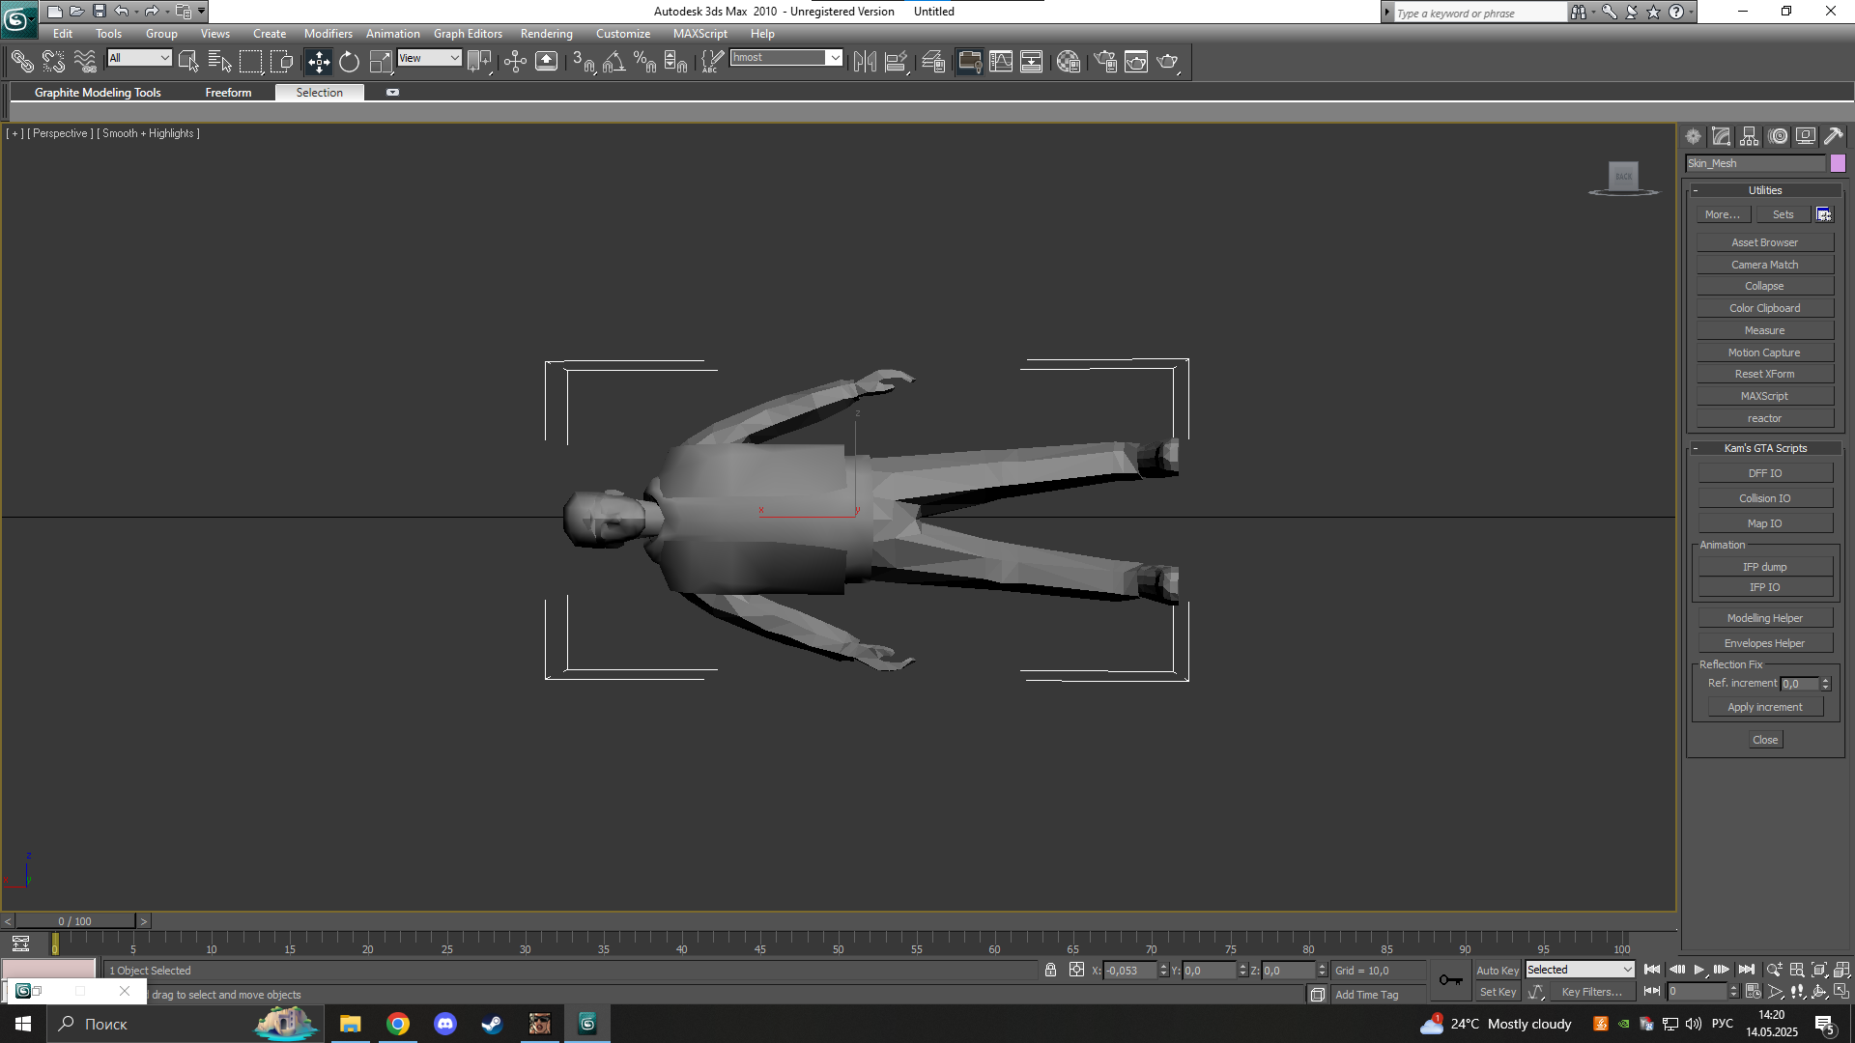Open the reference coordinate View dropdown
The height and width of the screenshot is (1043, 1855).
(429, 58)
